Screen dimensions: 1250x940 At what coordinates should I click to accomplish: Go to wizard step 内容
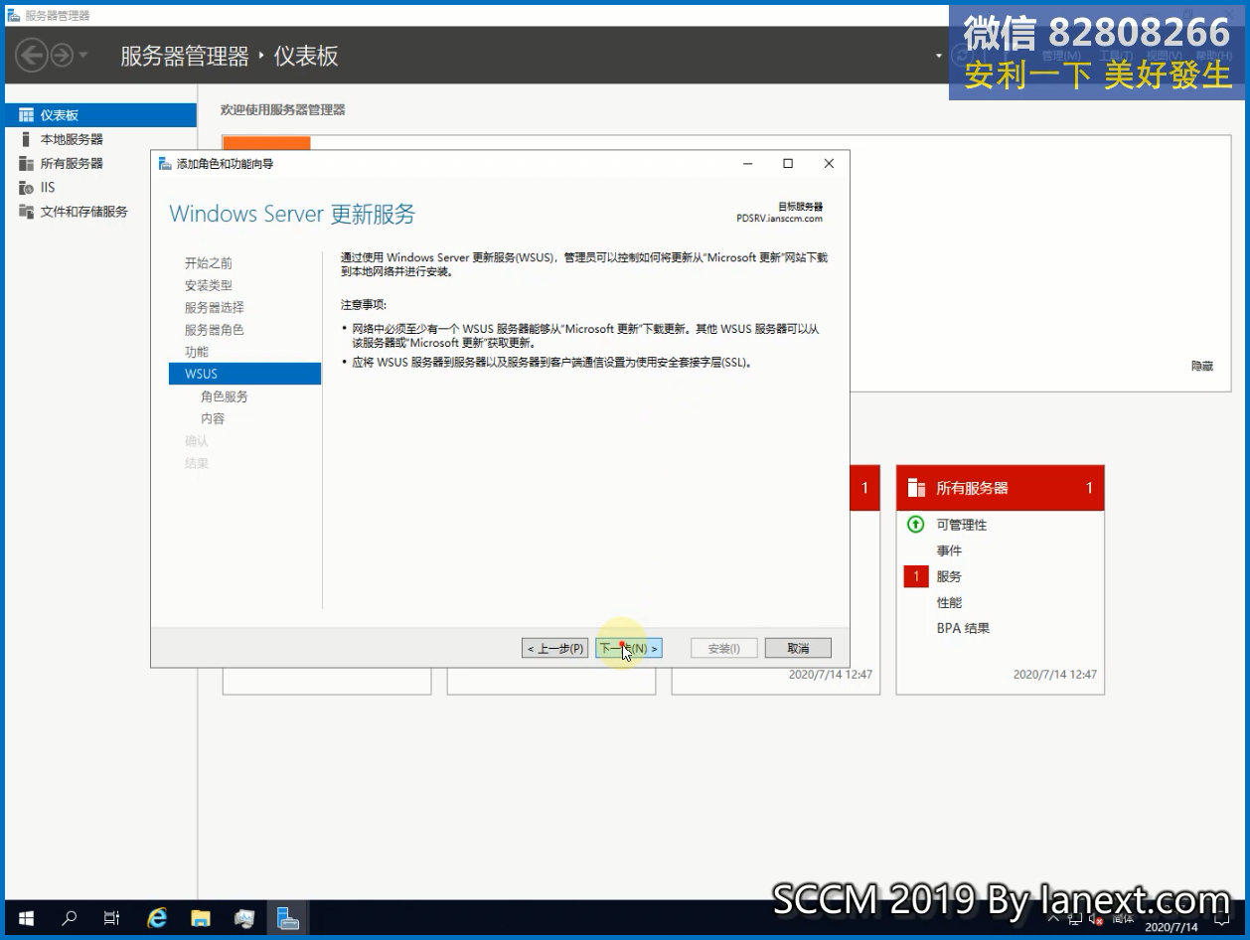tap(213, 418)
